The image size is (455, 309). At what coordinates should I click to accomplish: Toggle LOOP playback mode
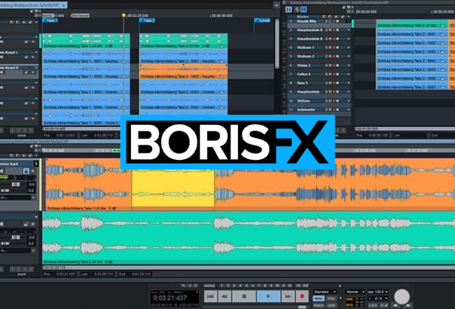point(331,305)
